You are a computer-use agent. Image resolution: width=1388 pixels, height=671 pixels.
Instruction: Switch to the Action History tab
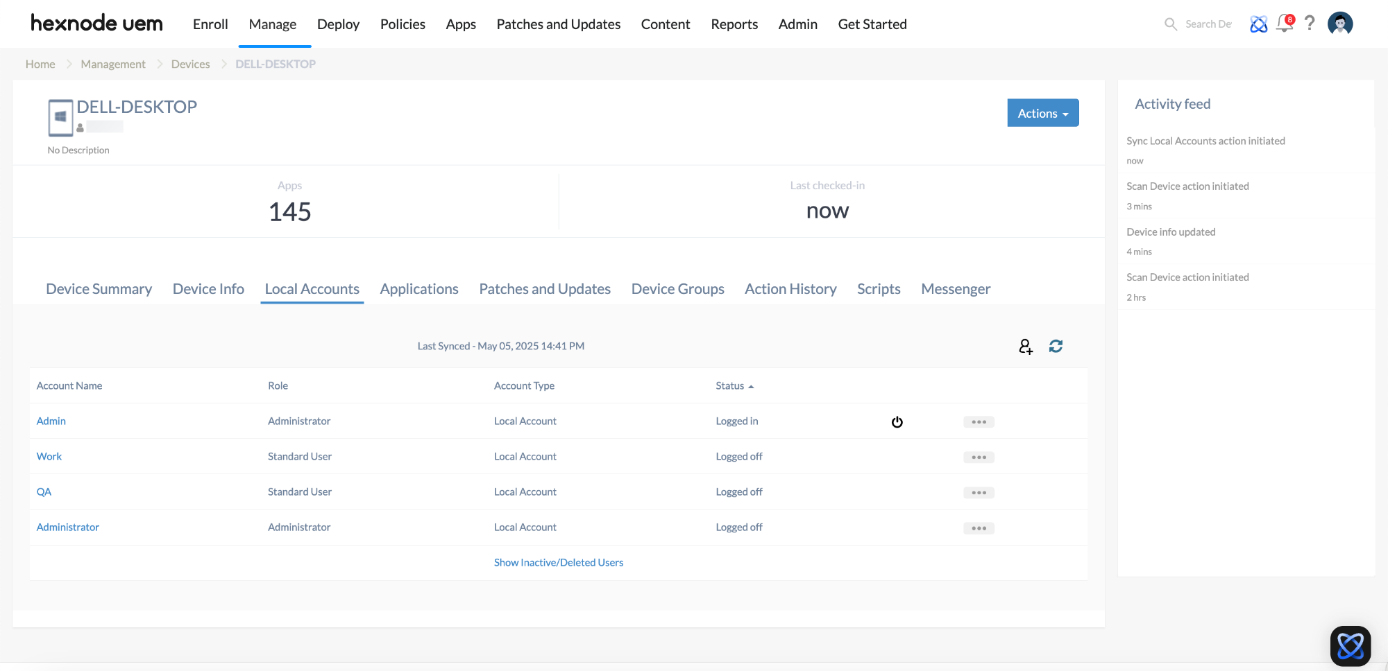click(790, 289)
